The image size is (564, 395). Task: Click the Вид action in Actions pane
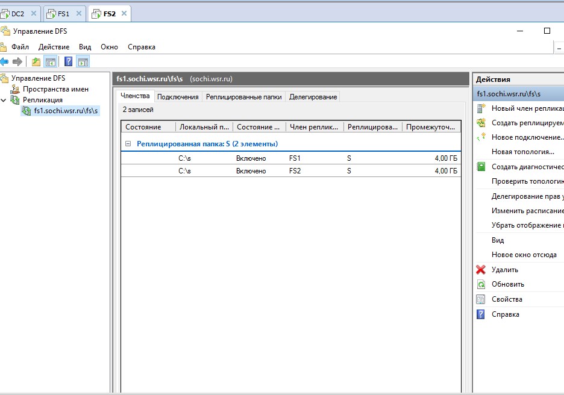tap(498, 240)
